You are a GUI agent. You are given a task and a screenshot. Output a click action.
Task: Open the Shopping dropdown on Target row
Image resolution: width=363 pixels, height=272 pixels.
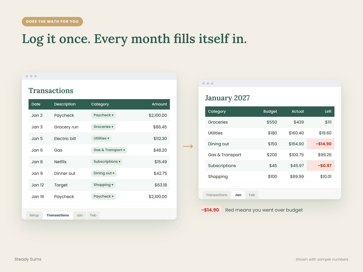click(x=103, y=185)
